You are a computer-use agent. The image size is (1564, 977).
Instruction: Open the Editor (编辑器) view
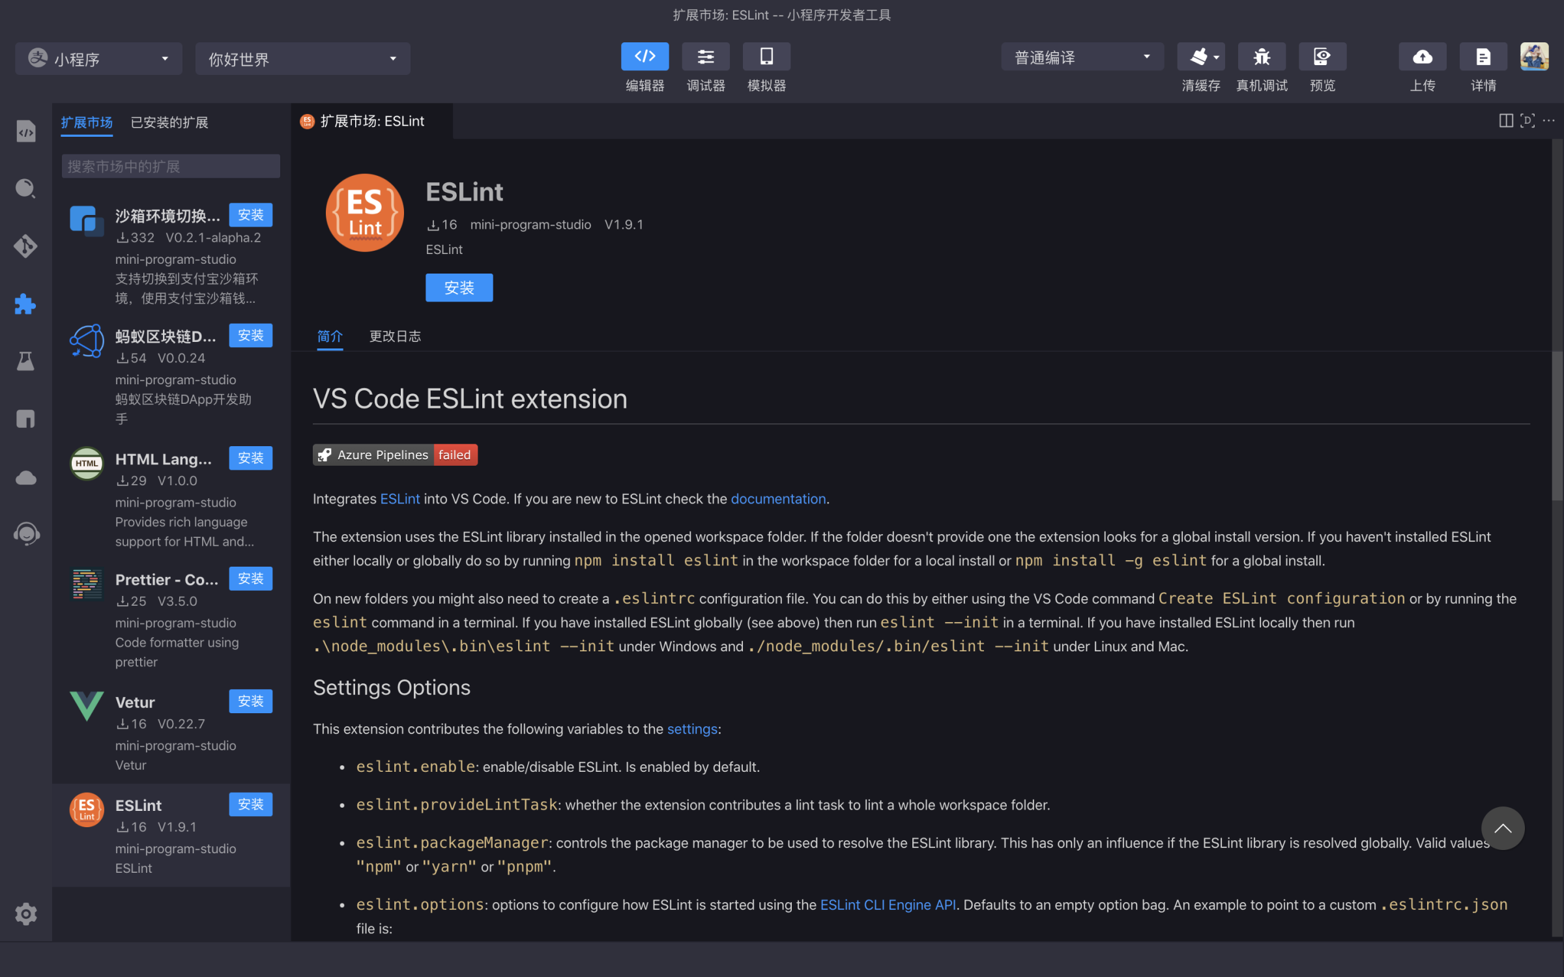pos(644,57)
